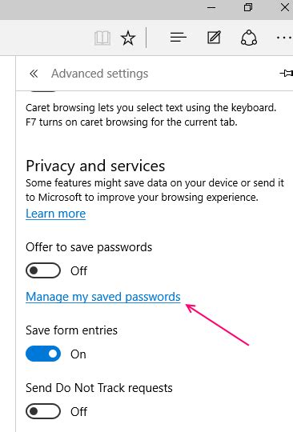Open Manage my saved passwords link

pos(103,297)
